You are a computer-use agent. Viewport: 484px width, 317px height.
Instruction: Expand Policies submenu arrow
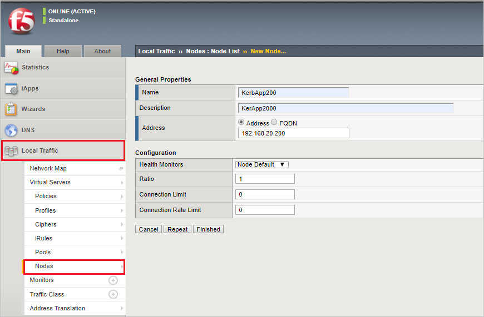point(122,197)
